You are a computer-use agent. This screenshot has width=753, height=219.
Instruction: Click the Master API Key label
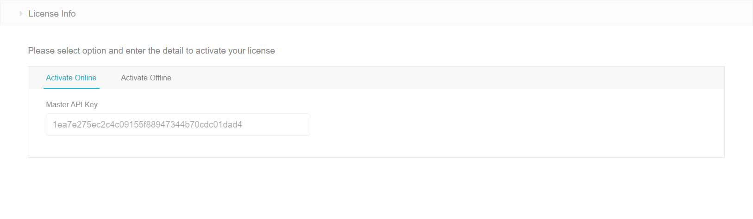(x=72, y=104)
